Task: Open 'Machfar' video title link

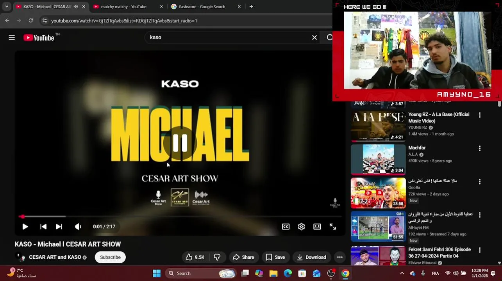Action: click(x=417, y=148)
